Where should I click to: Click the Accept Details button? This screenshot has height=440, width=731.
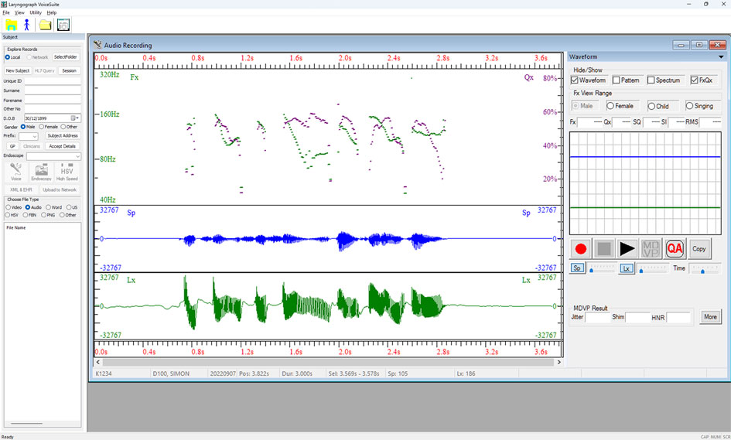coord(62,146)
